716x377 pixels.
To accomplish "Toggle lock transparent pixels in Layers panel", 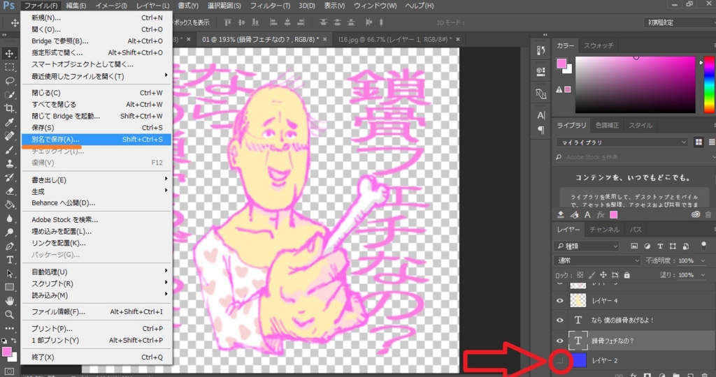I will 580,275.
